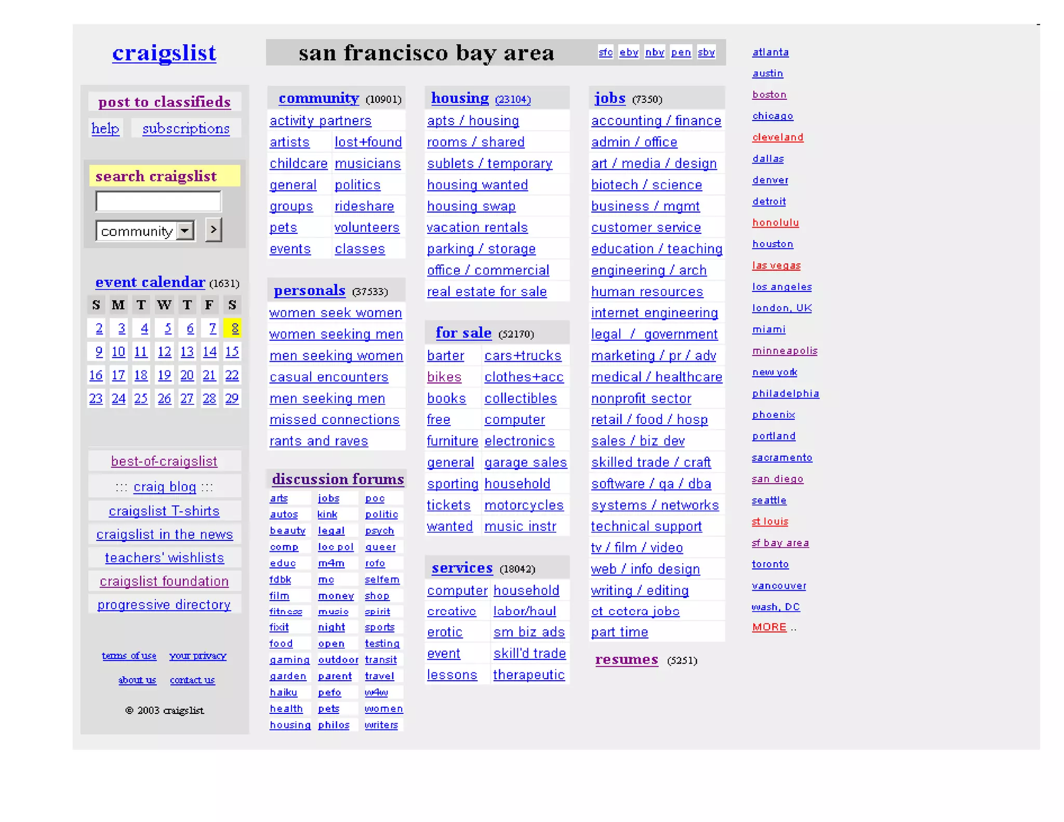Open apts / housing listings

point(473,121)
